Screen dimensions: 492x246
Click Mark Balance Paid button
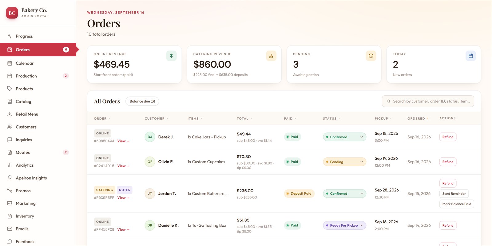point(457,204)
